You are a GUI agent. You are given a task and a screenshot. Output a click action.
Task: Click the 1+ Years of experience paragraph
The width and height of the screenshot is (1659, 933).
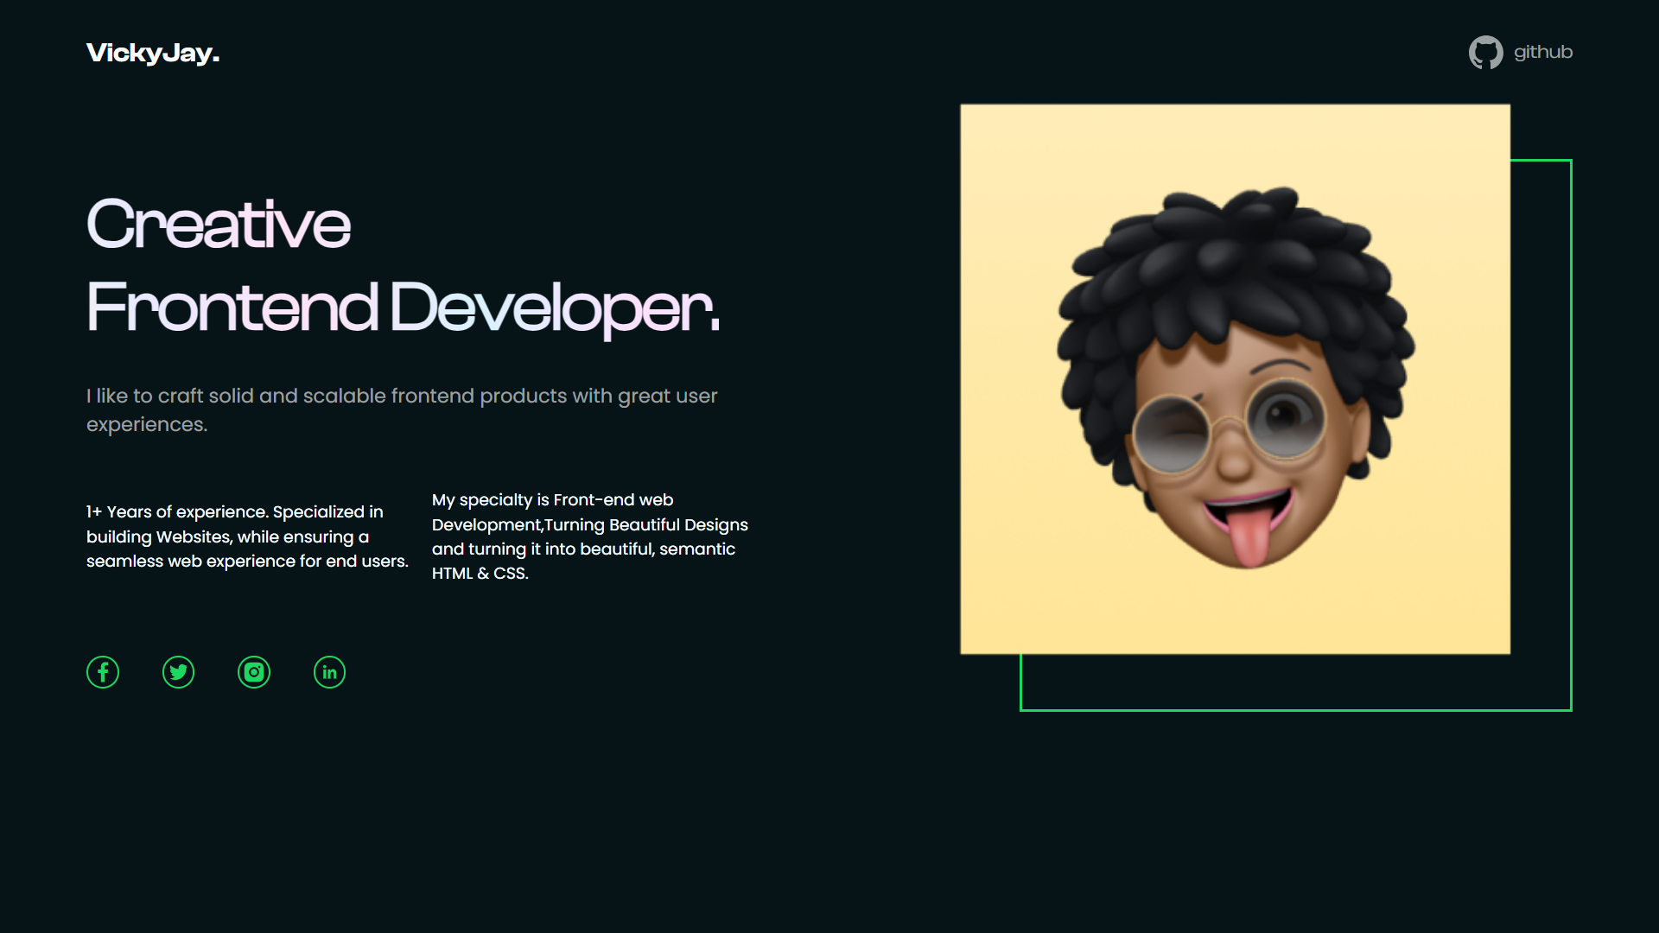coord(247,536)
